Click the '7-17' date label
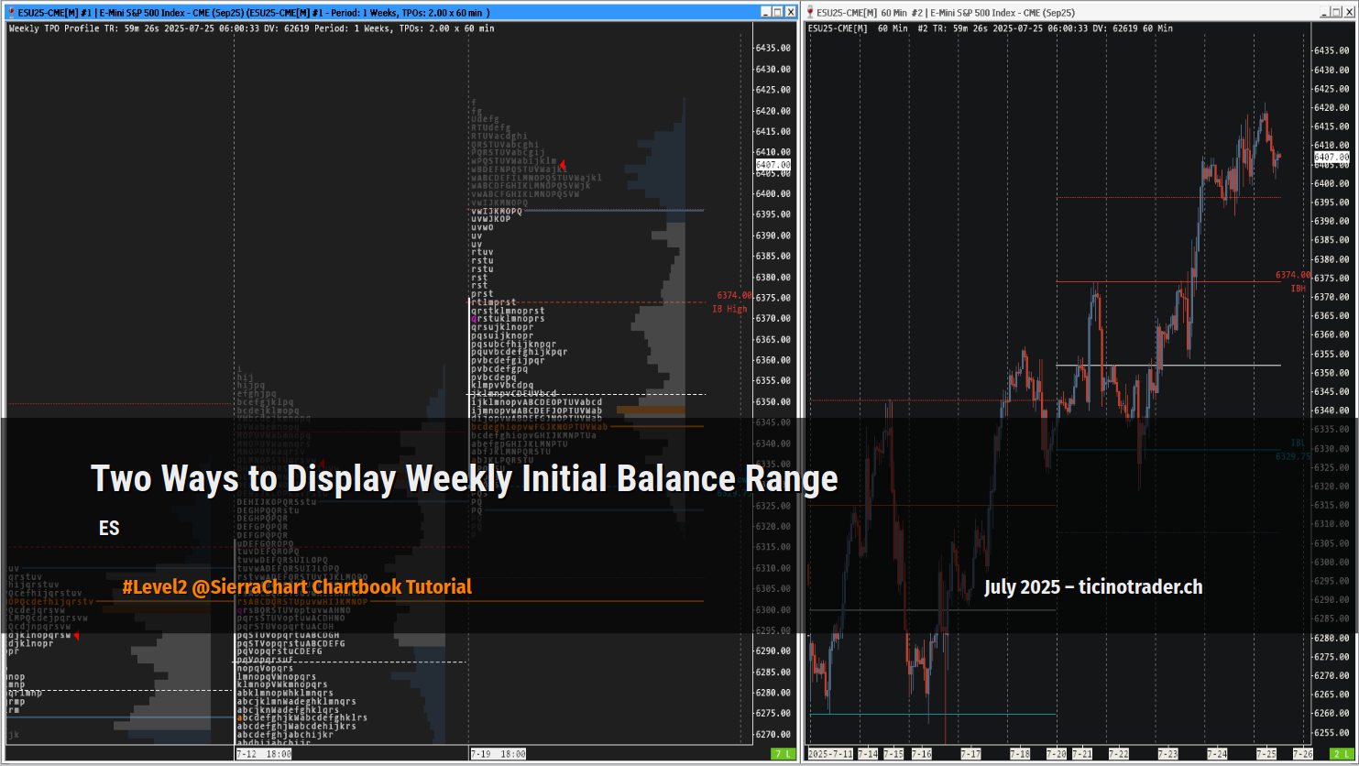The image size is (1359, 766). pos(970,753)
